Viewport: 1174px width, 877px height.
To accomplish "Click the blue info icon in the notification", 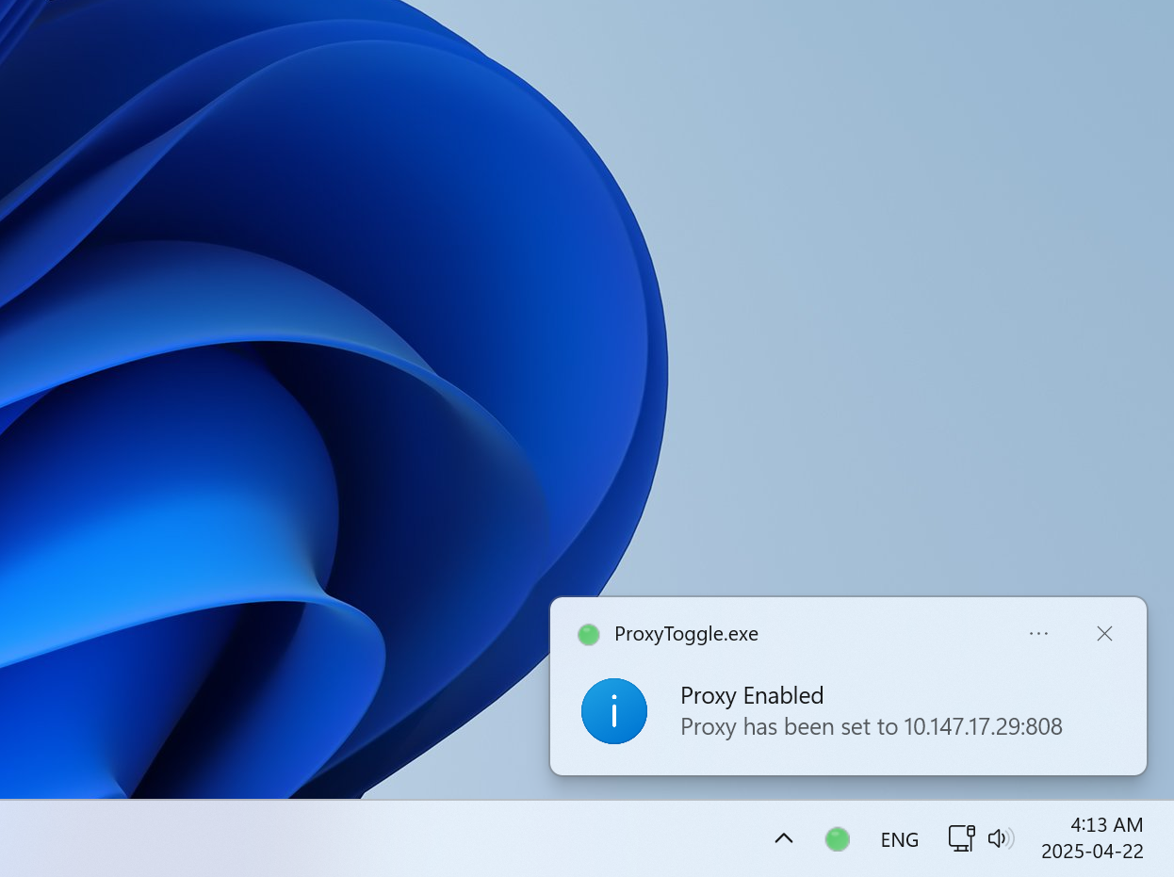I will coord(614,711).
